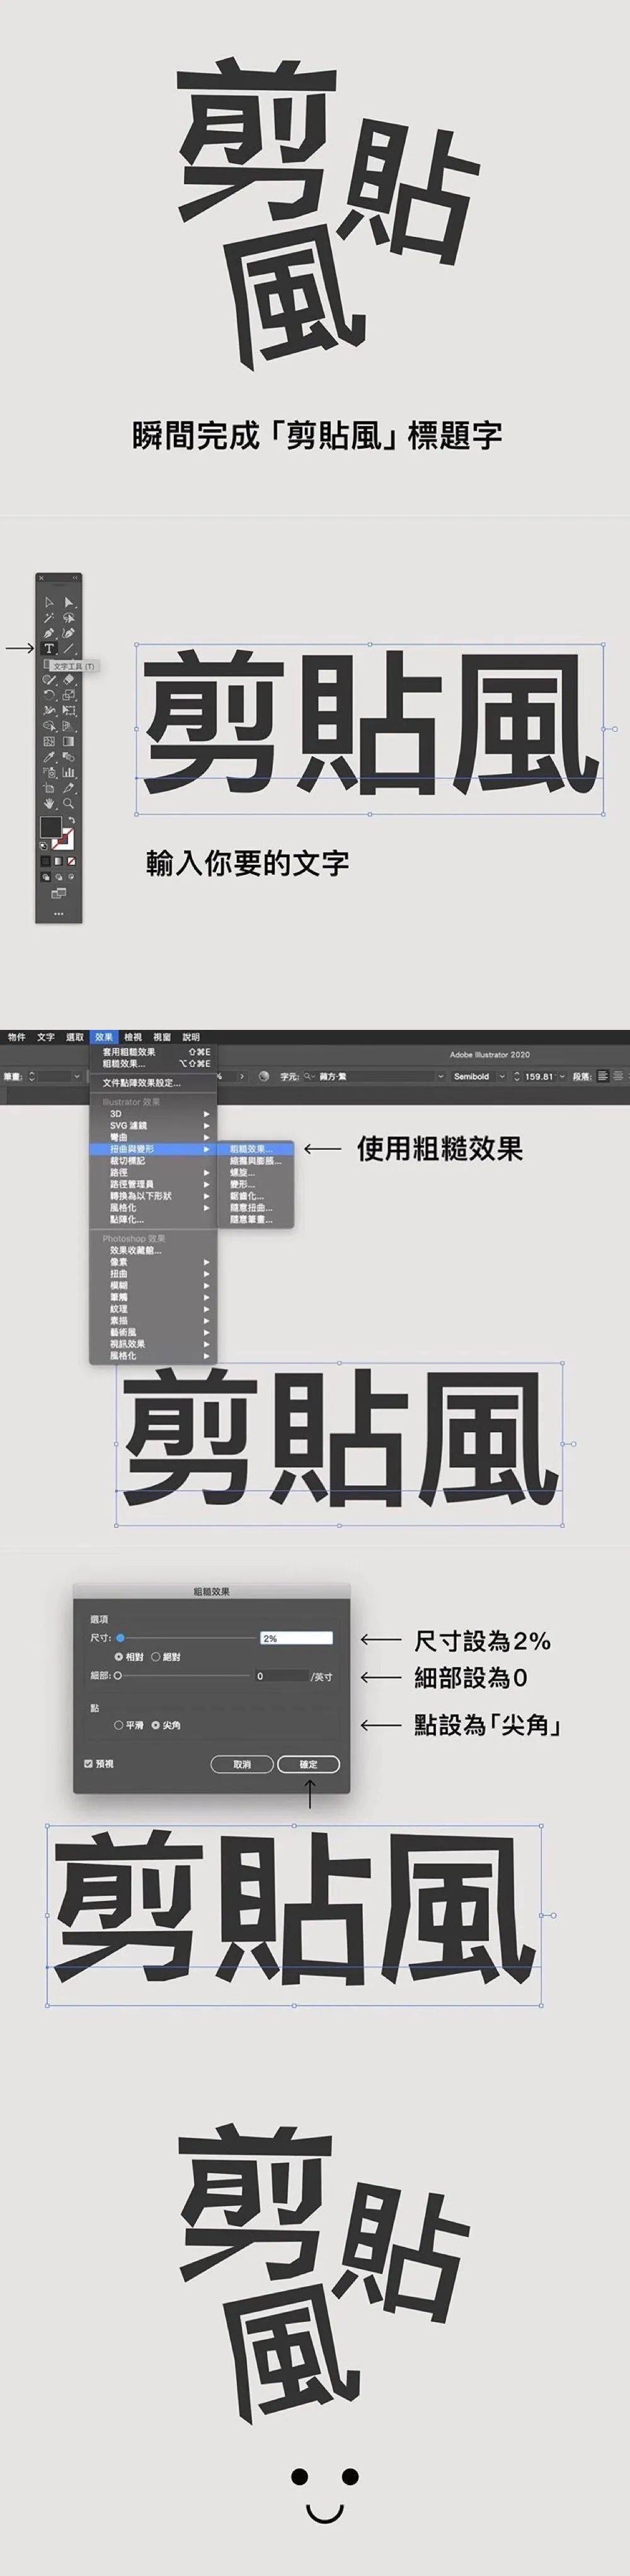Click the 確定 (OK) button
The height and width of the screenshot is (2576, 630).
(308, 1764)
